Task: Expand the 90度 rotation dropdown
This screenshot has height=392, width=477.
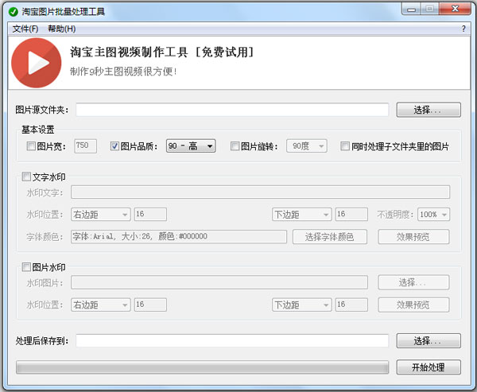Action: tap(306, 146)
